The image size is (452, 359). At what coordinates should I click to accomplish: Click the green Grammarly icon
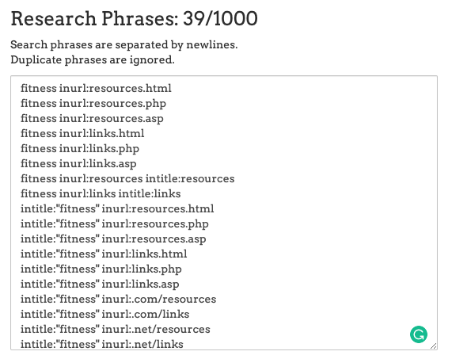(419, 334)
